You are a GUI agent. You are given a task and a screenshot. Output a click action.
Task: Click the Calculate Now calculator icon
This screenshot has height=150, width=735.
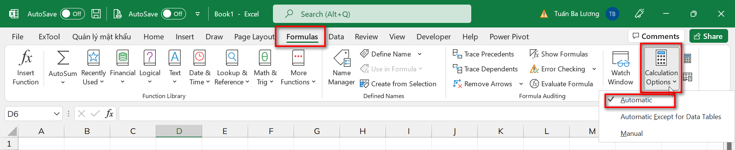coord(688,58)
